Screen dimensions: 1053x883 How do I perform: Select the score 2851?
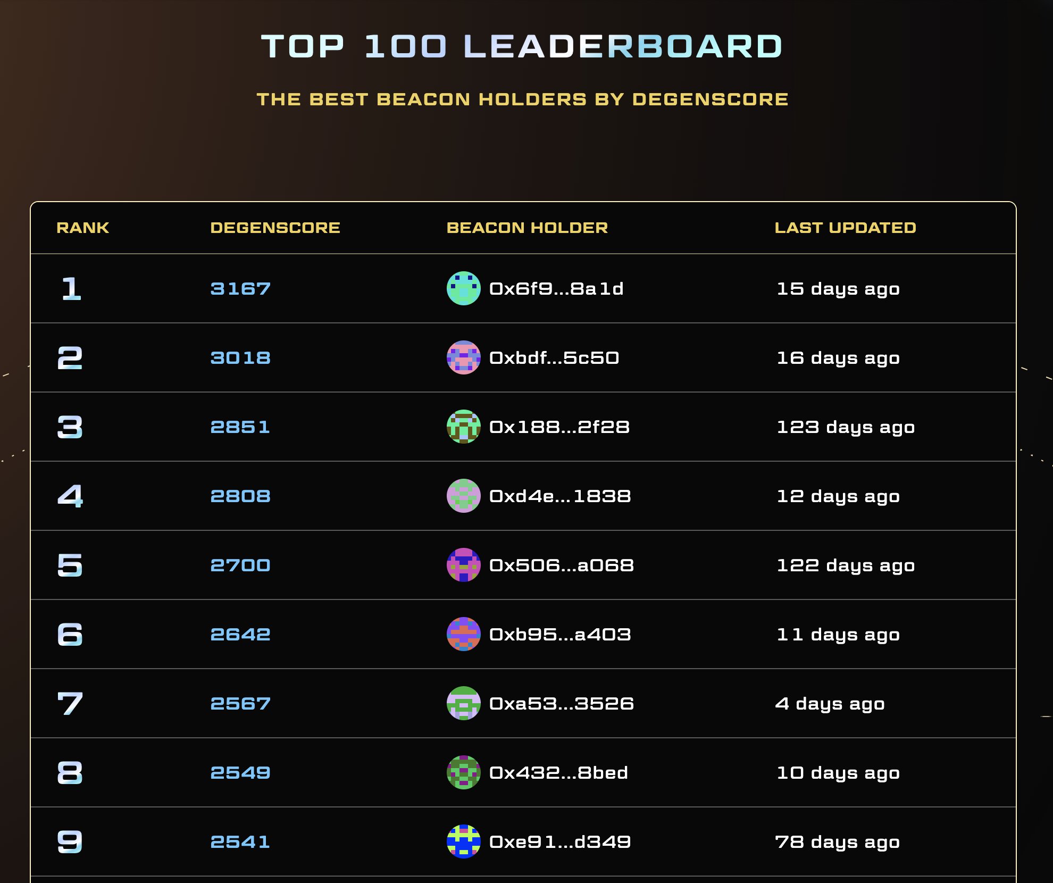pyautogui.click(x=240, y=427)
